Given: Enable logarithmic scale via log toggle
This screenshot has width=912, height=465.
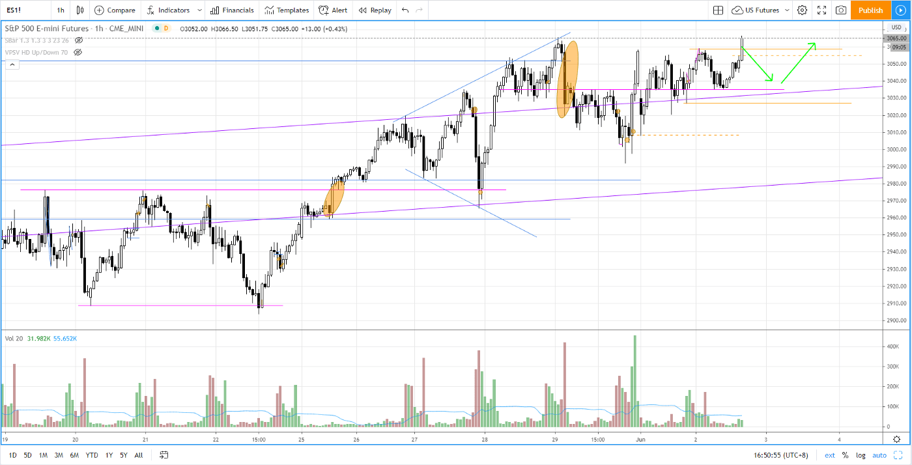Looking at the screenshot, I should (x=861, y=455).
